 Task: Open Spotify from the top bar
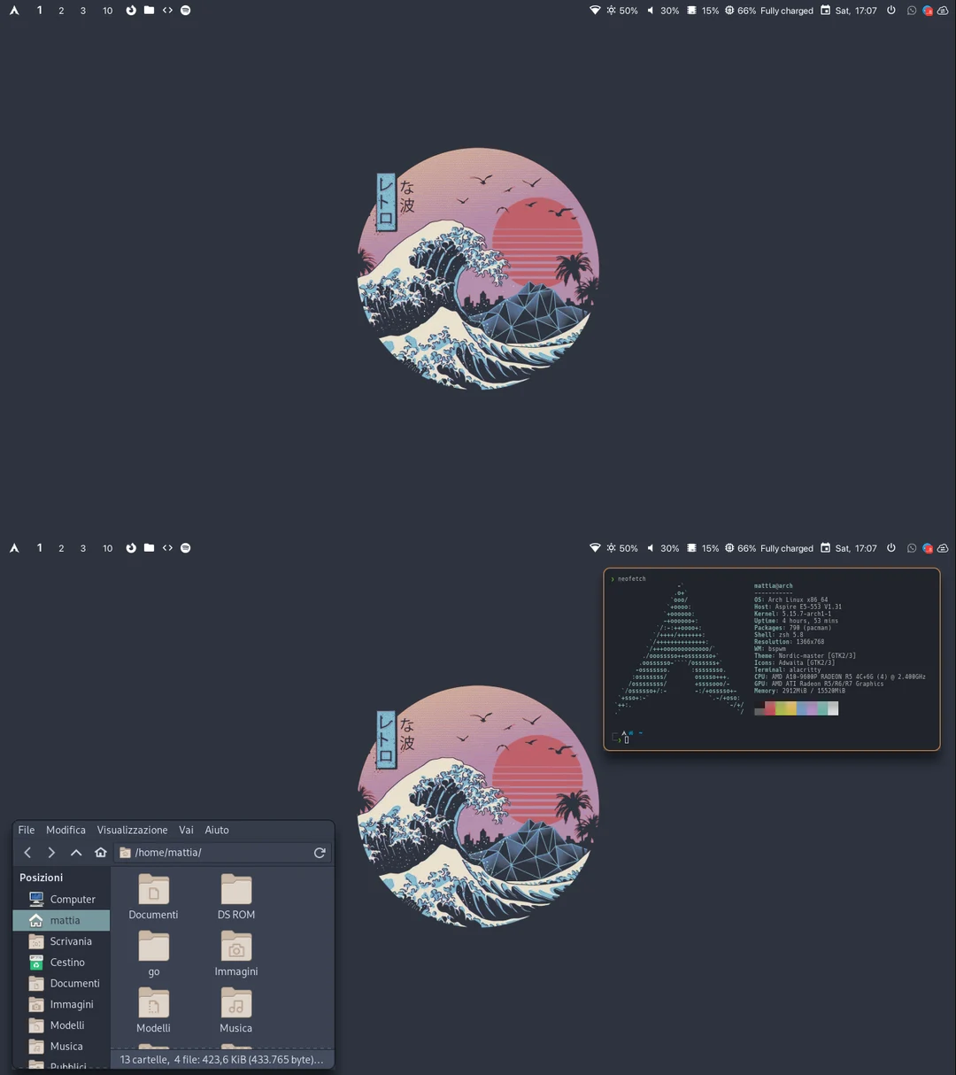tap(185, 10)
